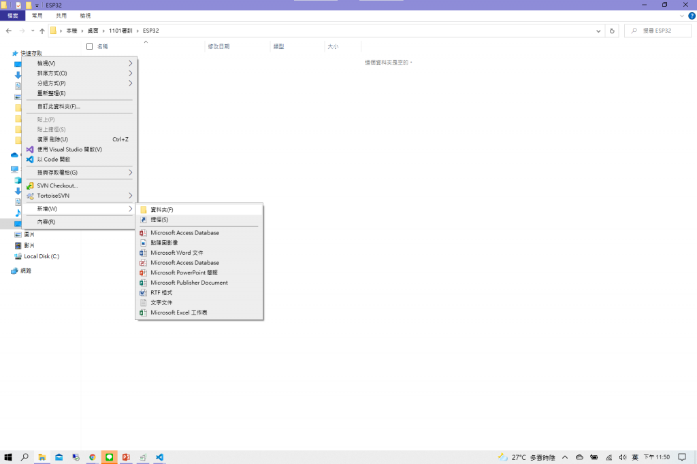
Task: Open taskbar search magnifier
Action: click(x=25, y=457)
